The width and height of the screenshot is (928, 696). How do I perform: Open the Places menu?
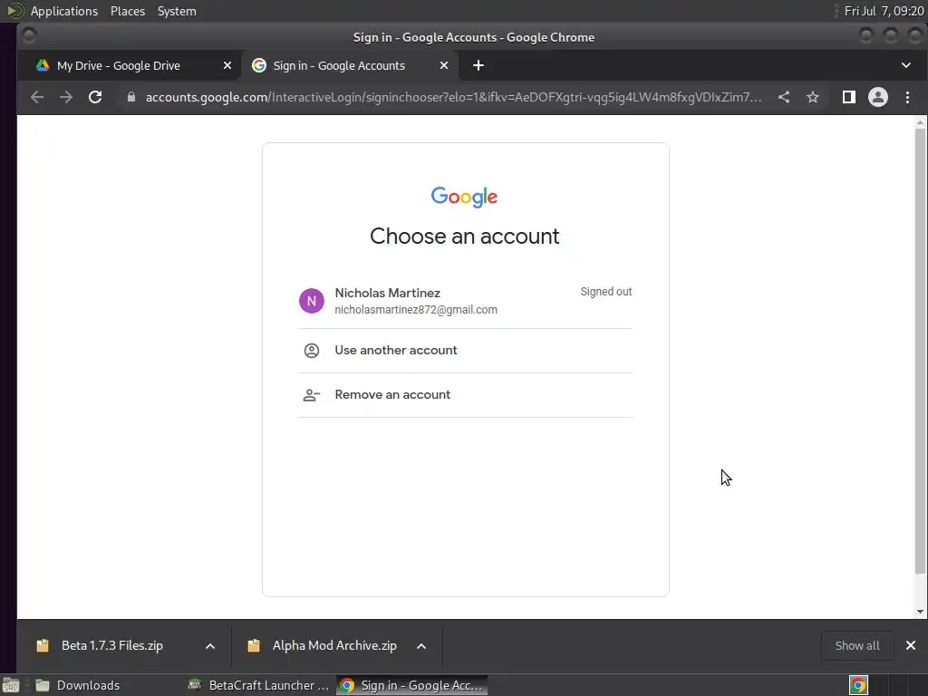point(128,11)
